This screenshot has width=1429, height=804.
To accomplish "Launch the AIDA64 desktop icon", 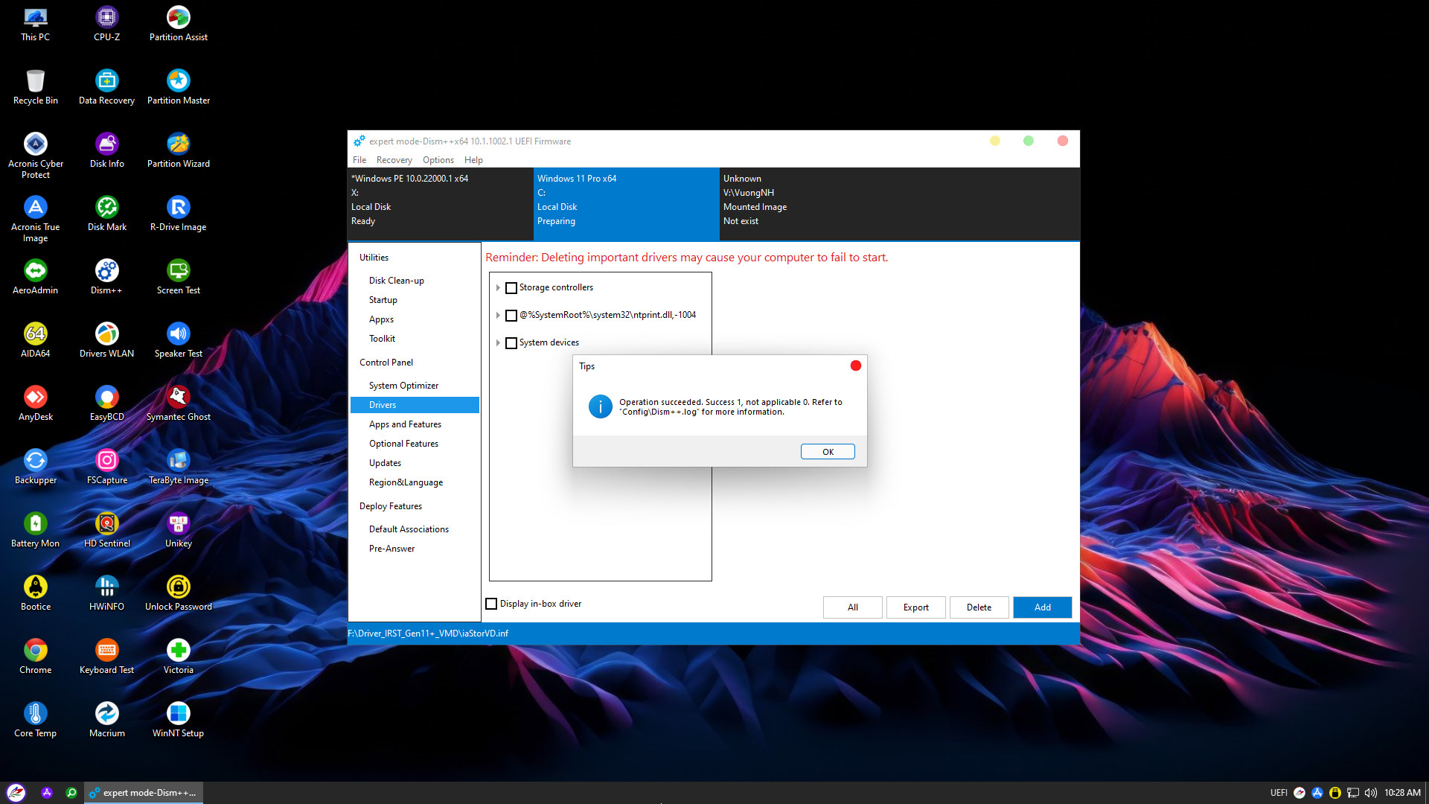I will (x=35, y=335).
